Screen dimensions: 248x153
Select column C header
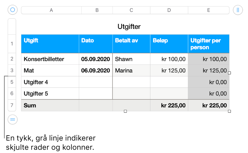(x=131, y=10)
